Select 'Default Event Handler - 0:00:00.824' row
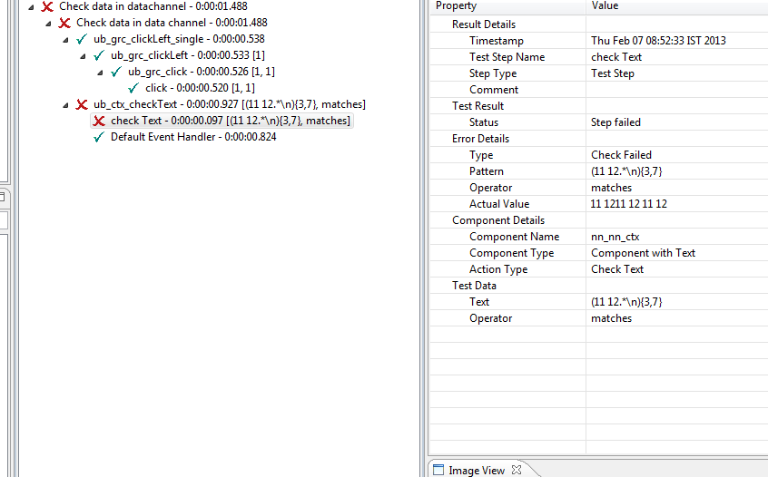 pos(193,137)
